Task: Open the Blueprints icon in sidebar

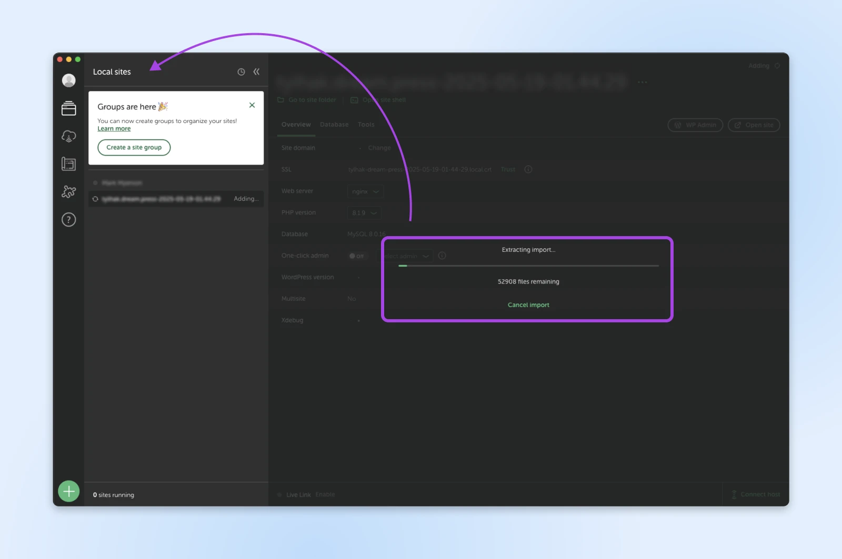Action: 69,164
